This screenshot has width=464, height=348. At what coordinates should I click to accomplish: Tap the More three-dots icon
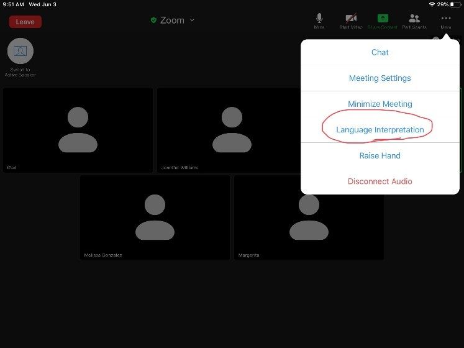[445, 19]
